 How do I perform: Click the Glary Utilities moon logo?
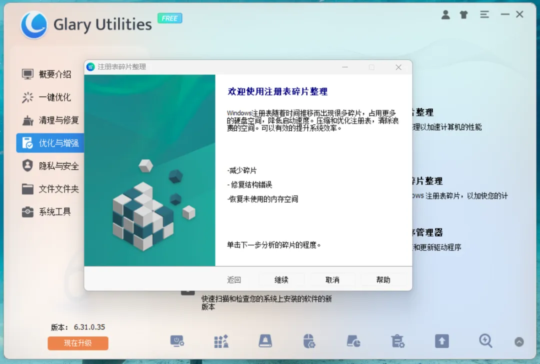(34, 25)
